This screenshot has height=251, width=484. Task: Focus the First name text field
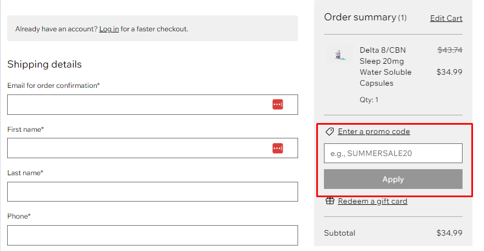137,148
